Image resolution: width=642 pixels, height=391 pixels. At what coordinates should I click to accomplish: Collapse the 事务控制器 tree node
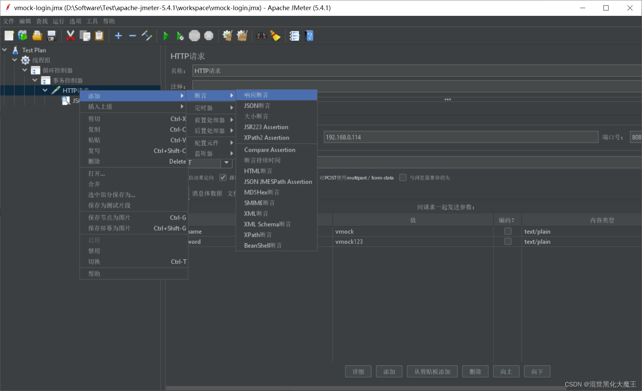pos(35,80)
